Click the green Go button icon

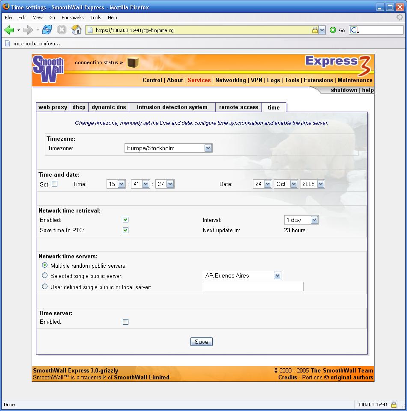coord(333,30)
